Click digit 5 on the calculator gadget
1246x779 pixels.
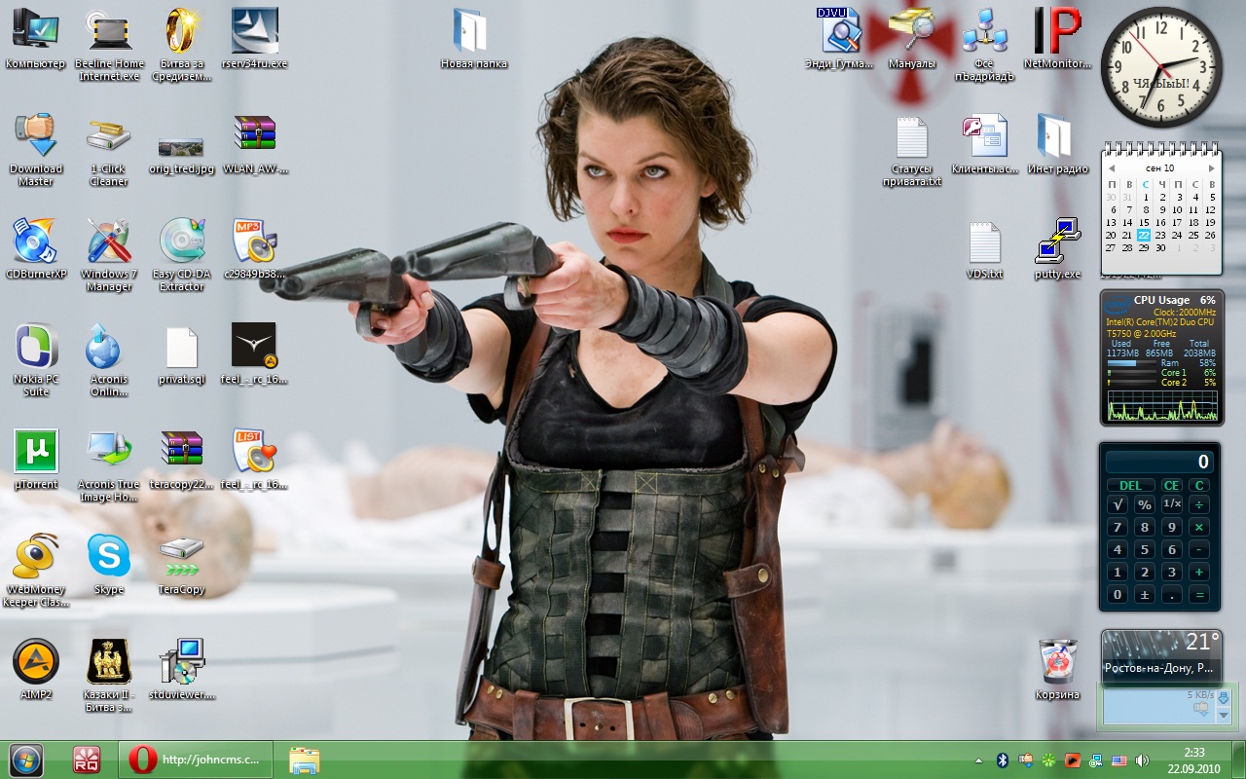tap(1145, 549)
